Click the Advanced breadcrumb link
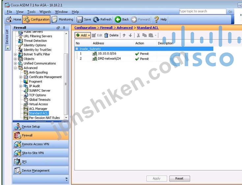This screenshot has height=185, width=242. [x=124, y=28]
